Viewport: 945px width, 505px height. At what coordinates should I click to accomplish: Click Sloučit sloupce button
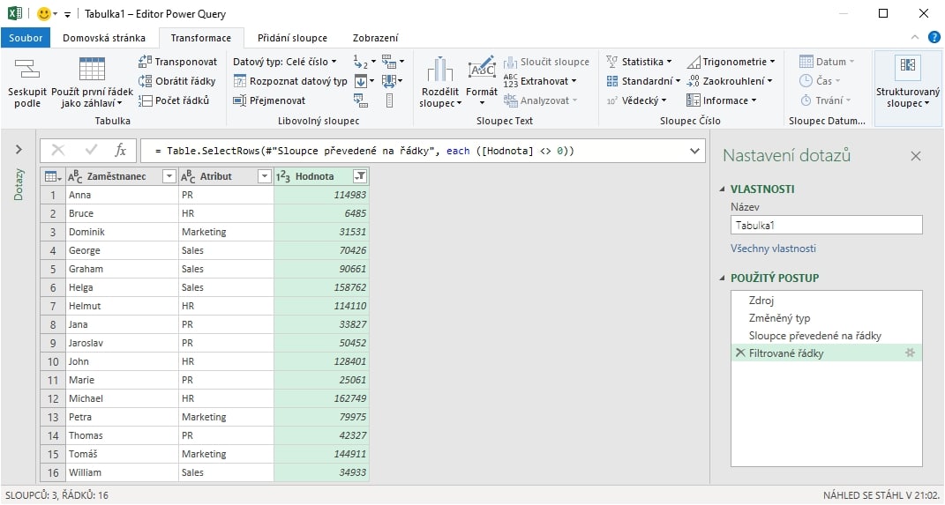(x=546, y=62)
